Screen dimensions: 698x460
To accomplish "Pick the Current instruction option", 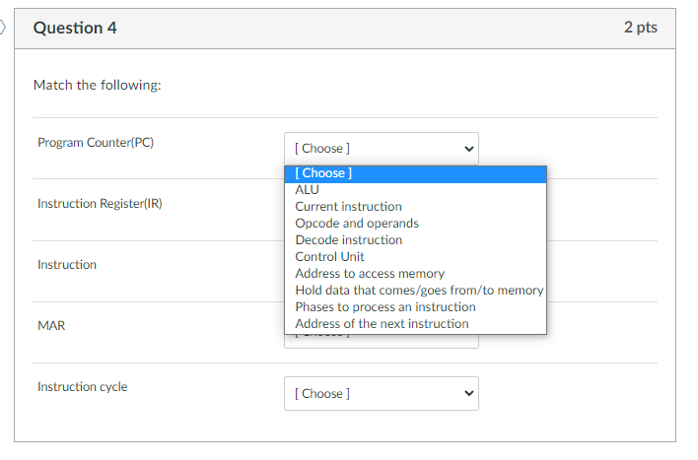I will [415, 207].
